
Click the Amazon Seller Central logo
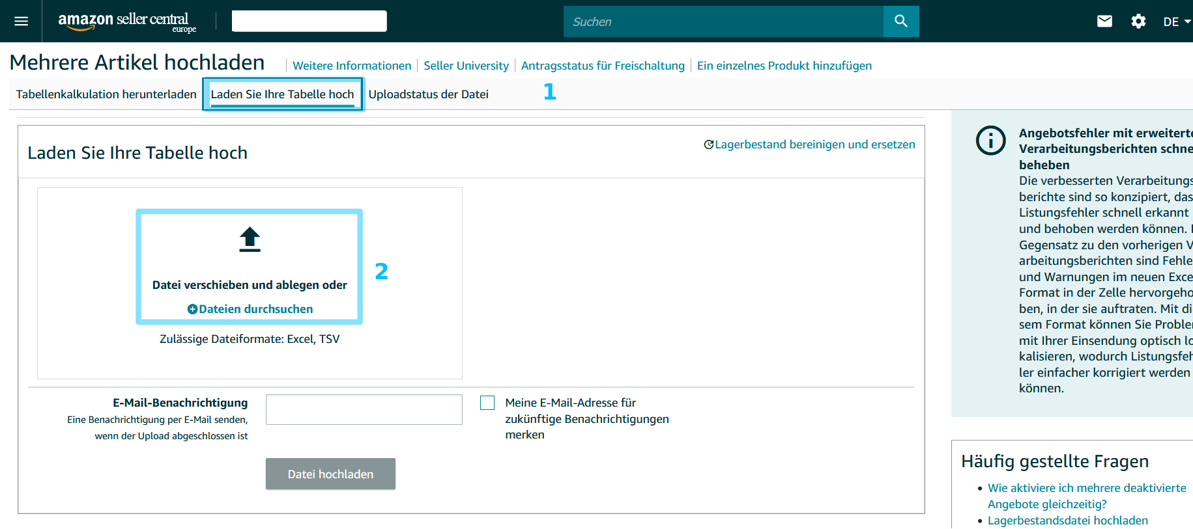(127, 21)
